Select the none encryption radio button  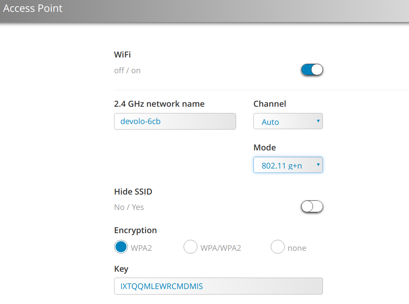[x=278, y=247]
